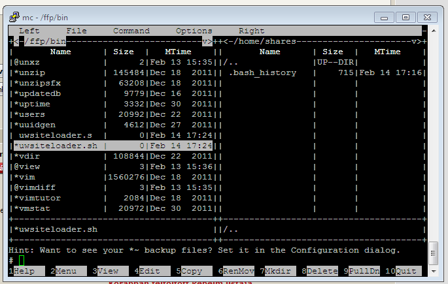Image resolution: width=448 pixels, height=284 pixels.
Task: Select .bash_history in right panel
Action: click(x=324, y=72)
